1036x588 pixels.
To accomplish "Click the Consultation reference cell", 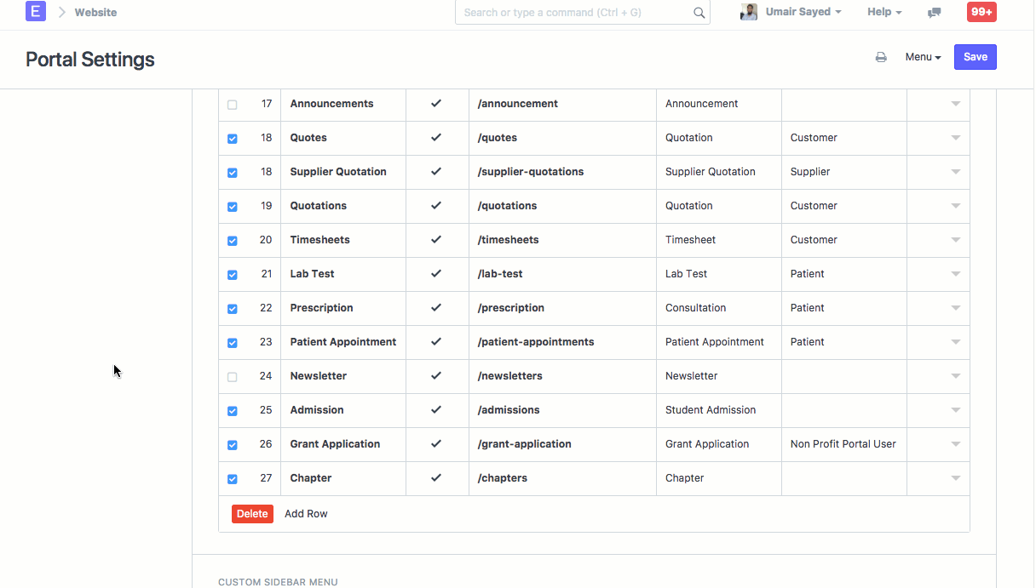I will (718, 308).
